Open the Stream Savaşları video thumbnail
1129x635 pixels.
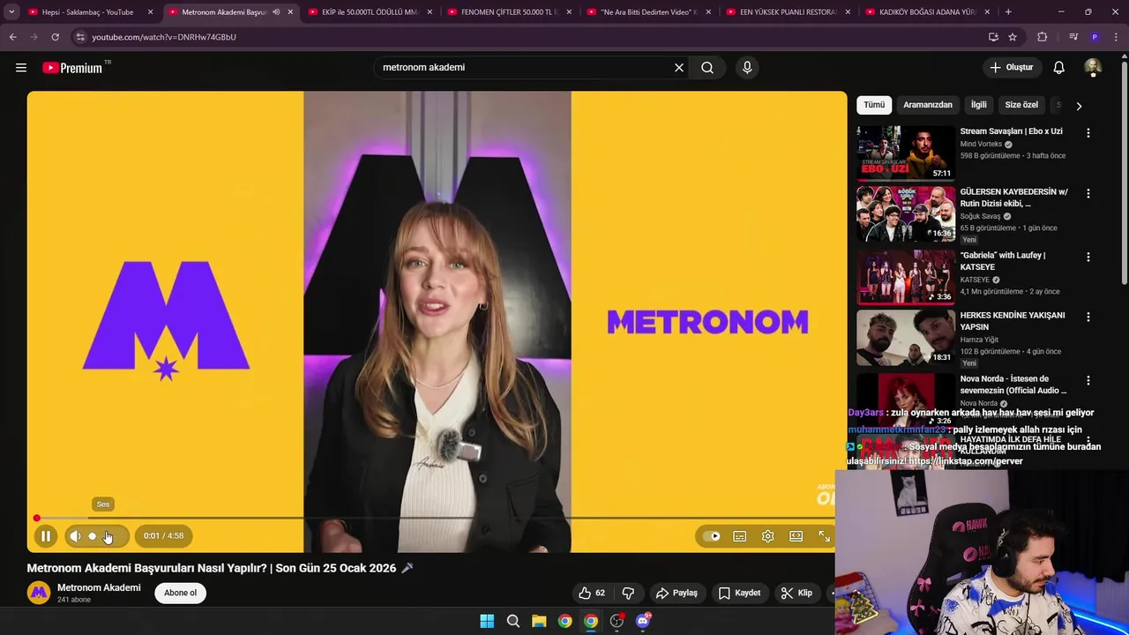(x=906, y=153)
